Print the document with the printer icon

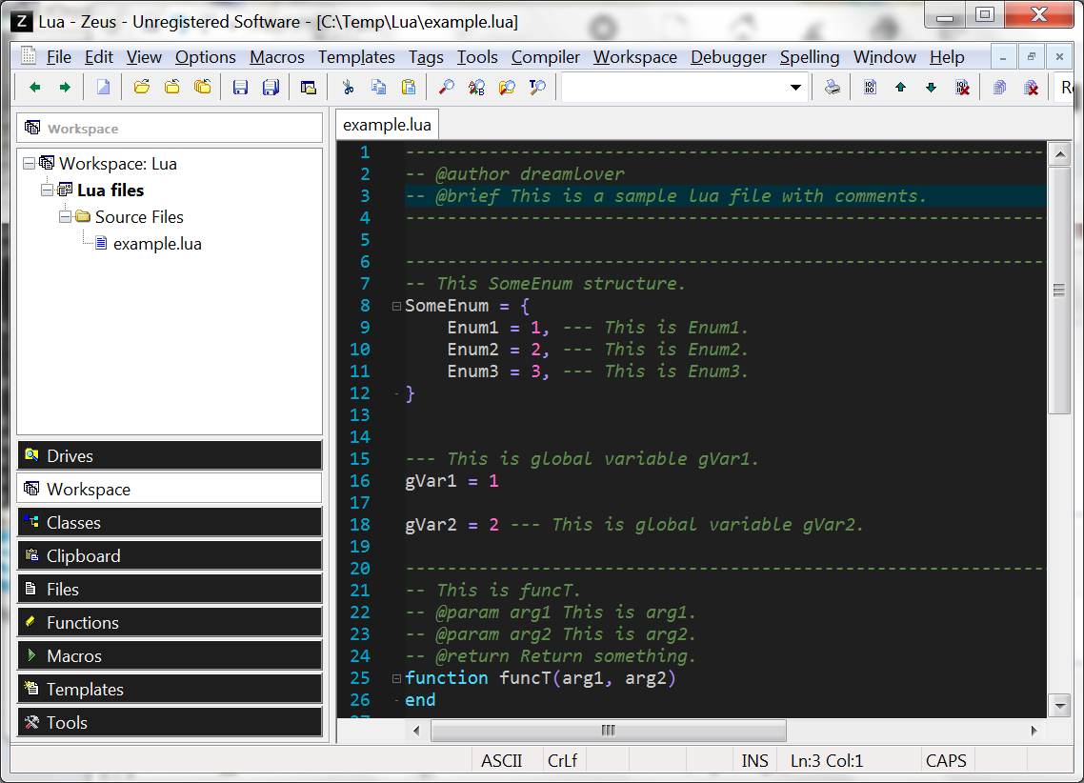833,87
